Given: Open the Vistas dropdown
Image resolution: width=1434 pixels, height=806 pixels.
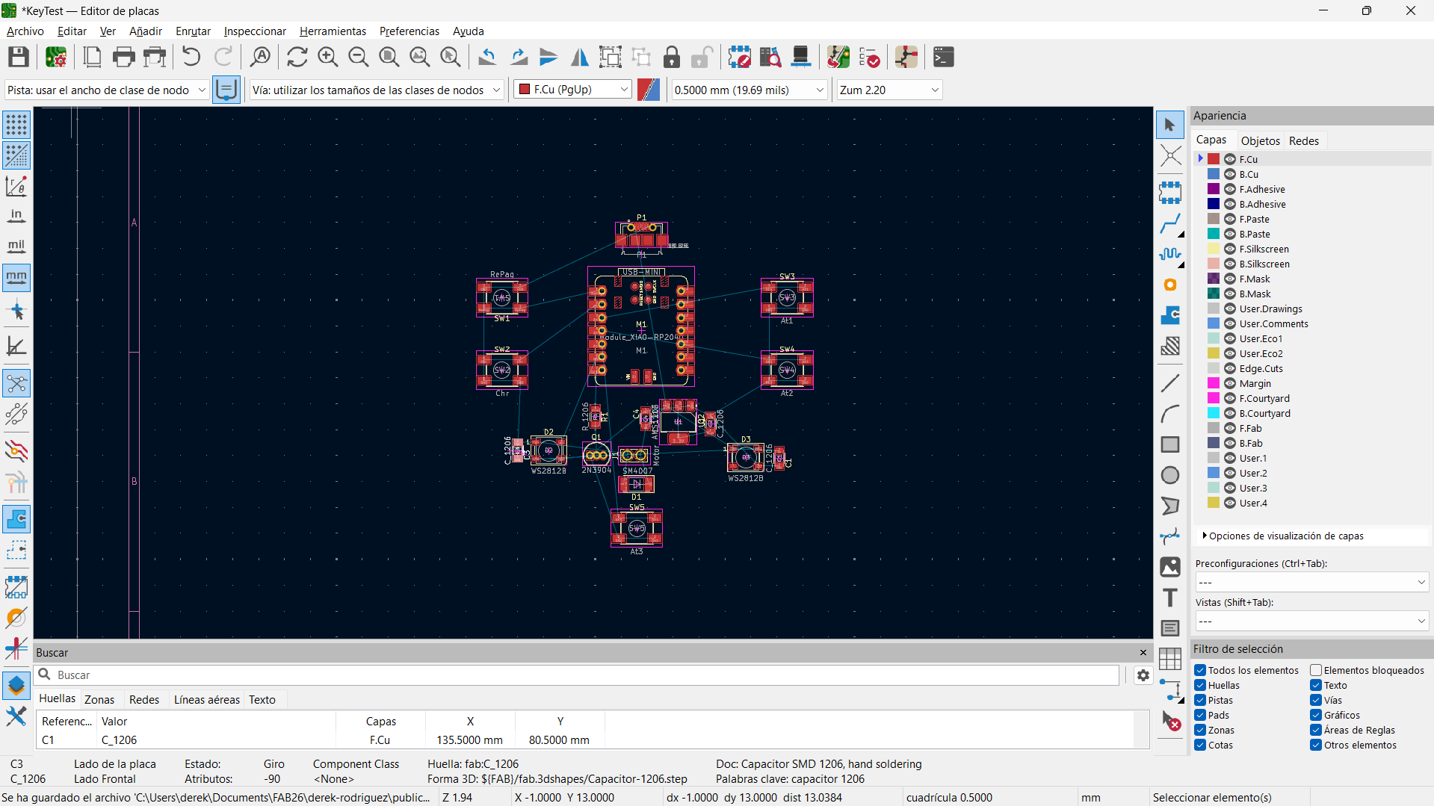Looking at the screenshot, I should [1312, 621].
